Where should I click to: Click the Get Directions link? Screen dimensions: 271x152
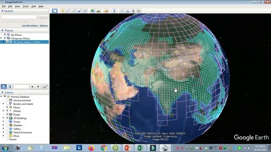(x=30, y=26)
